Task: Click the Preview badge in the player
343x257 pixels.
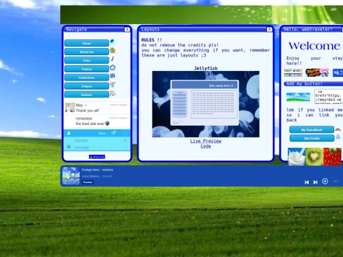Action: pos(88,182)
